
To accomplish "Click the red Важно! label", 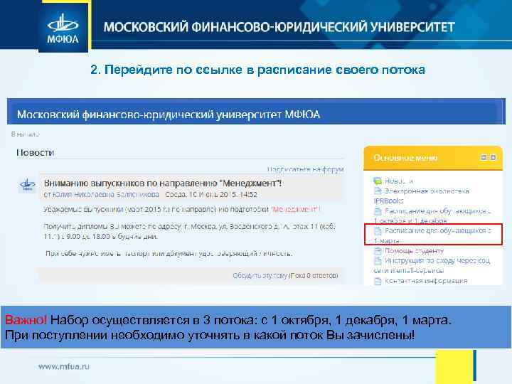I will (26, 320).
